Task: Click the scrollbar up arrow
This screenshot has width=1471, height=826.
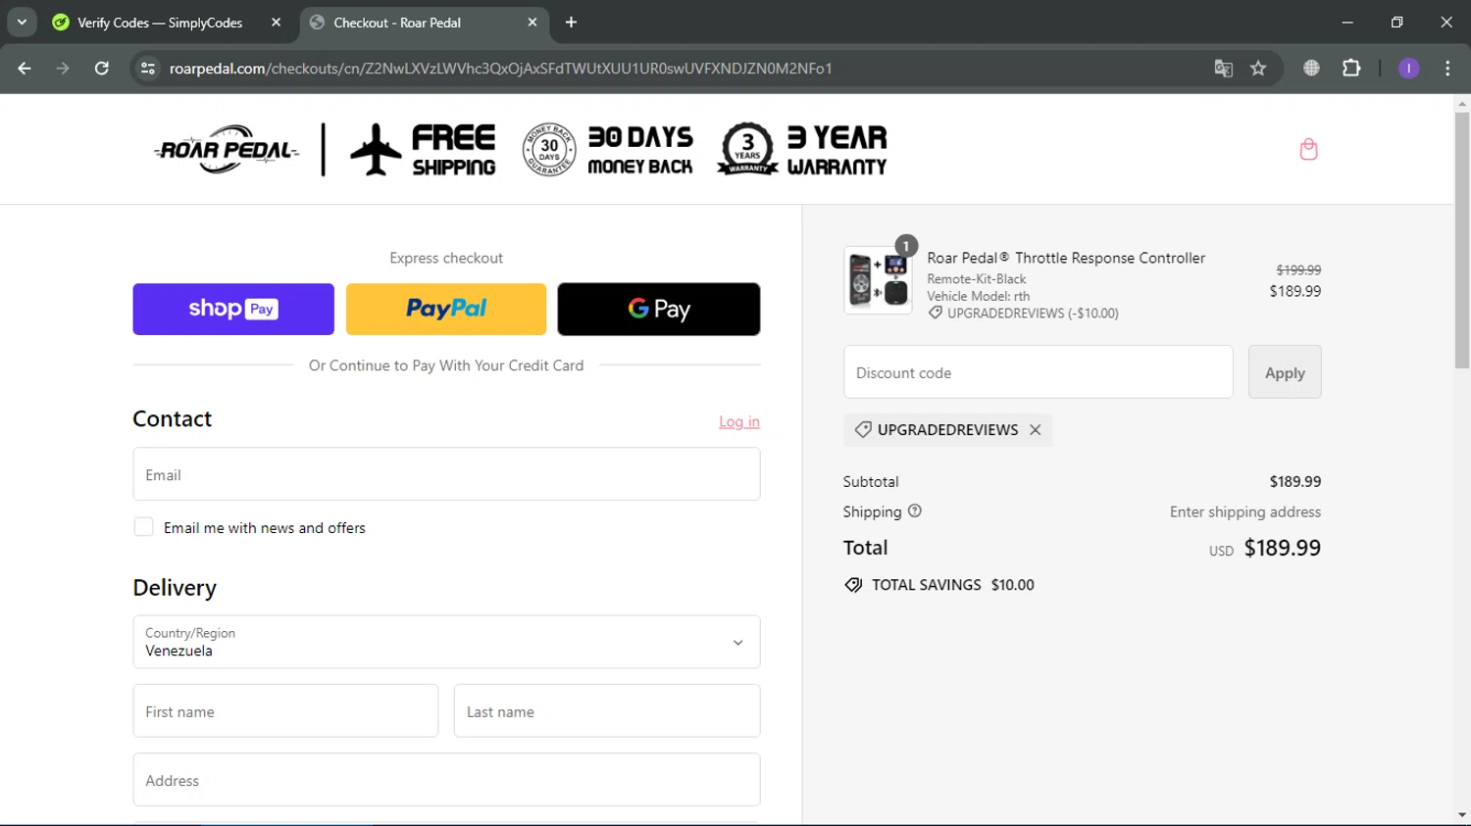Action: 1462,103
